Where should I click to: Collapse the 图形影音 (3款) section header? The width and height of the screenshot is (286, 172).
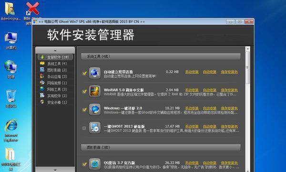coord(161,147)
